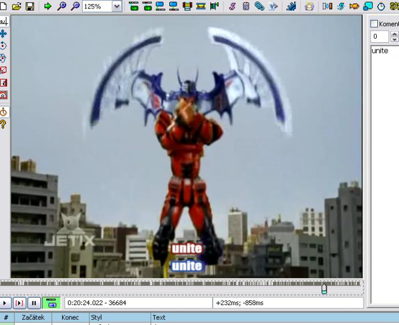
Task: Open attachments paperclip icon
Action: [259, 6]
